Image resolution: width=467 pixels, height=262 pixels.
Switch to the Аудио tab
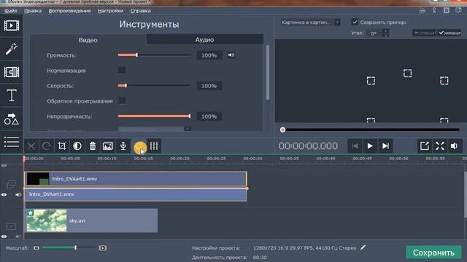coord(204,39)
